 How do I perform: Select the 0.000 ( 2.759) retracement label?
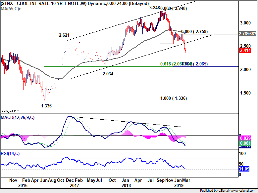(x=194, y=31)
